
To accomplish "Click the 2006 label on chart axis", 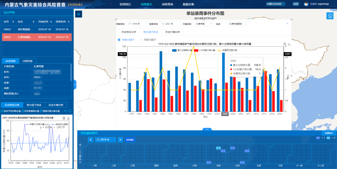I will point(225,114).
